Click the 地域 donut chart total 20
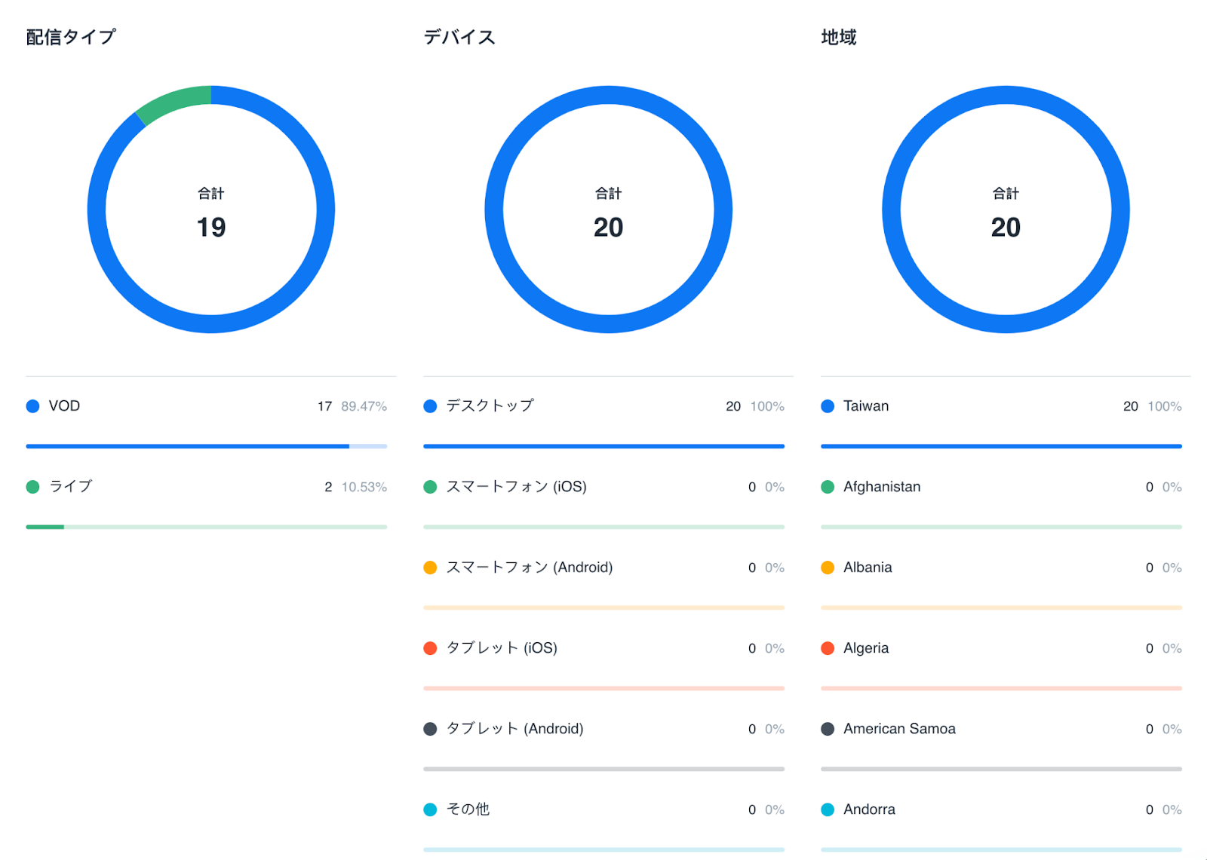The height and width of the screenshot is (860, 1207). 1006,227
